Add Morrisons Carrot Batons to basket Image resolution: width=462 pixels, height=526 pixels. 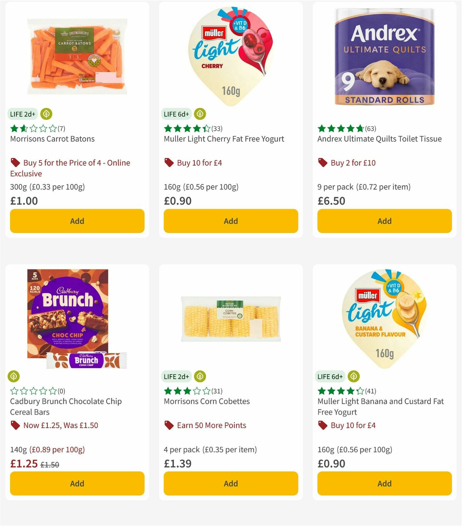(x=77, y=221)
